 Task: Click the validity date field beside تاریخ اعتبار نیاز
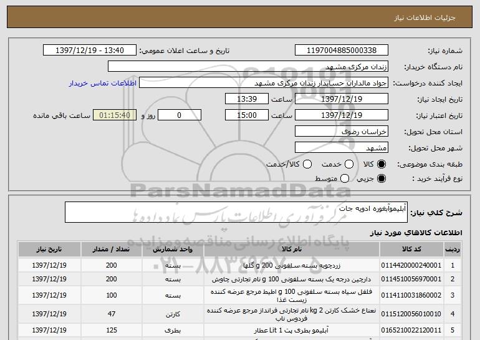pyautogui.click(x=342, y=115)
